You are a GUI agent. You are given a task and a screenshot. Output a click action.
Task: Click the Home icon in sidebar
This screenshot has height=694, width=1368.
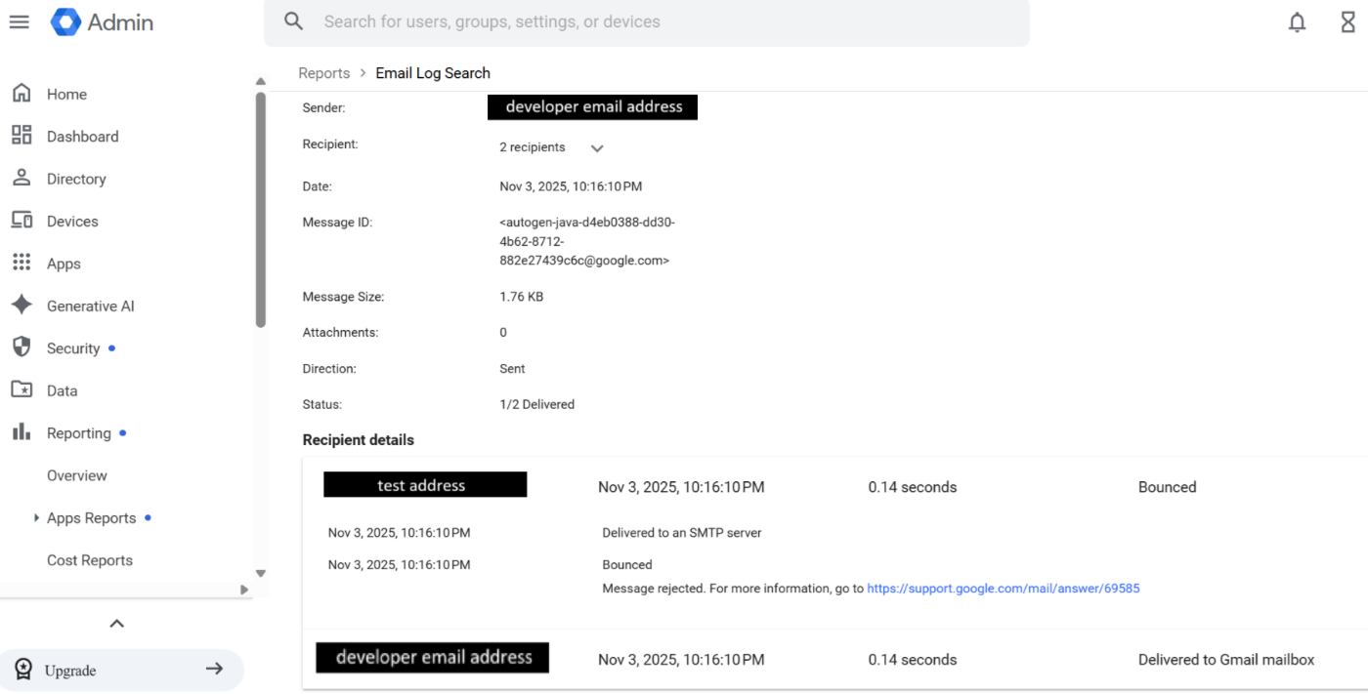(21, 94)
